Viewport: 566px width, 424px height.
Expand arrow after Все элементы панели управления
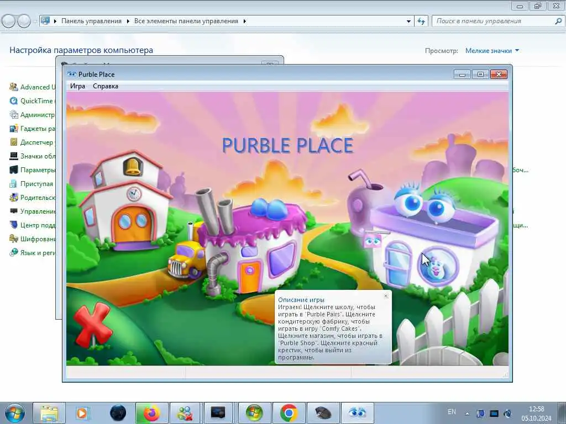[x=245, y=21]
